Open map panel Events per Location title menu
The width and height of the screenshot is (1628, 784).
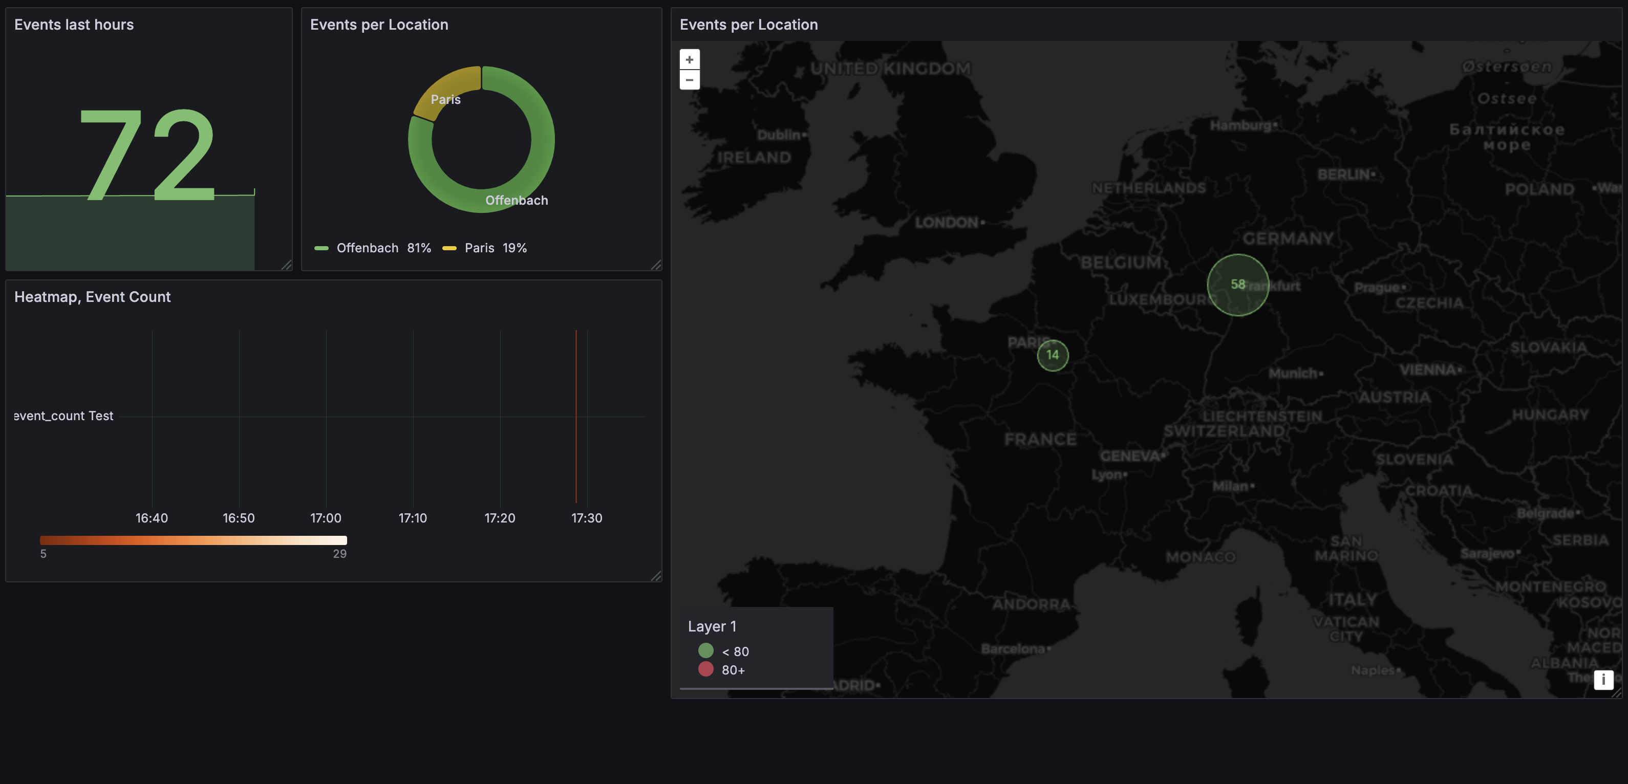click(x=748, y=25)
